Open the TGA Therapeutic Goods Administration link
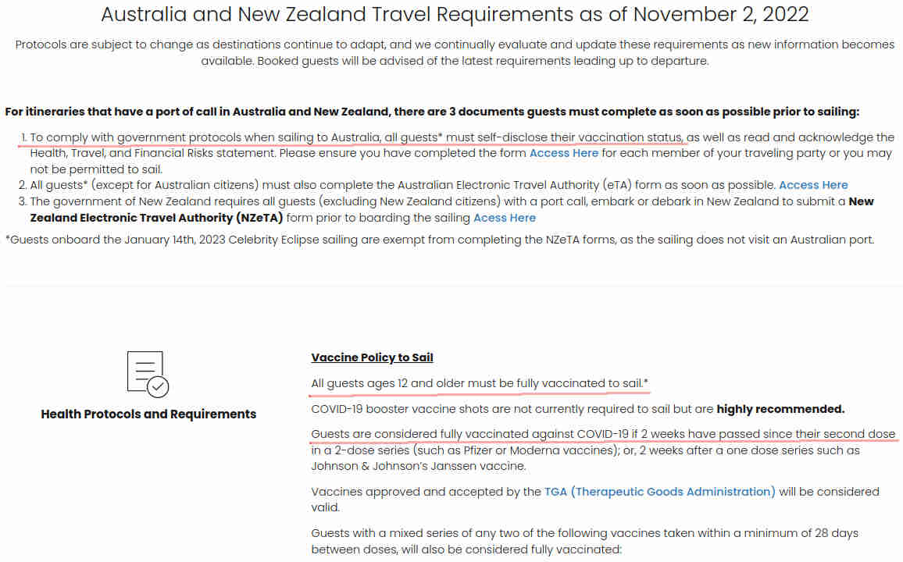 click(660, 492)
